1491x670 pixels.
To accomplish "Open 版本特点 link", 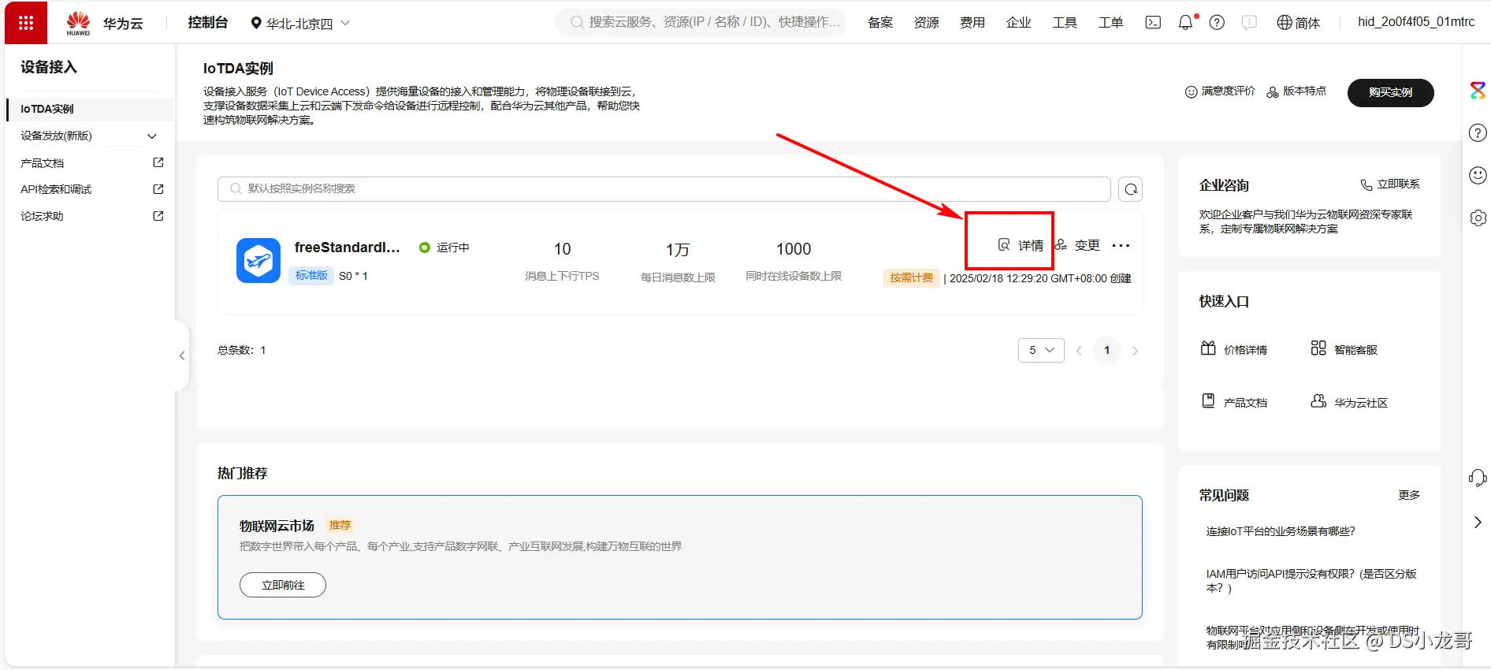I will pos(1296,91).
